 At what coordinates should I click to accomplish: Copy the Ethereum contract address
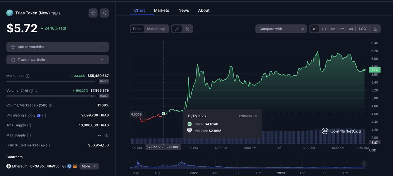pos(64,166)
